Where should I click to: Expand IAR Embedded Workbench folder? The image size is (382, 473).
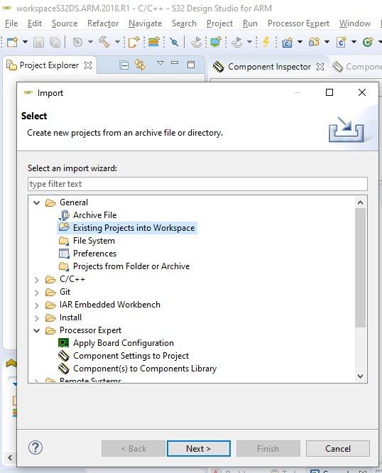[x=37, y=305]
